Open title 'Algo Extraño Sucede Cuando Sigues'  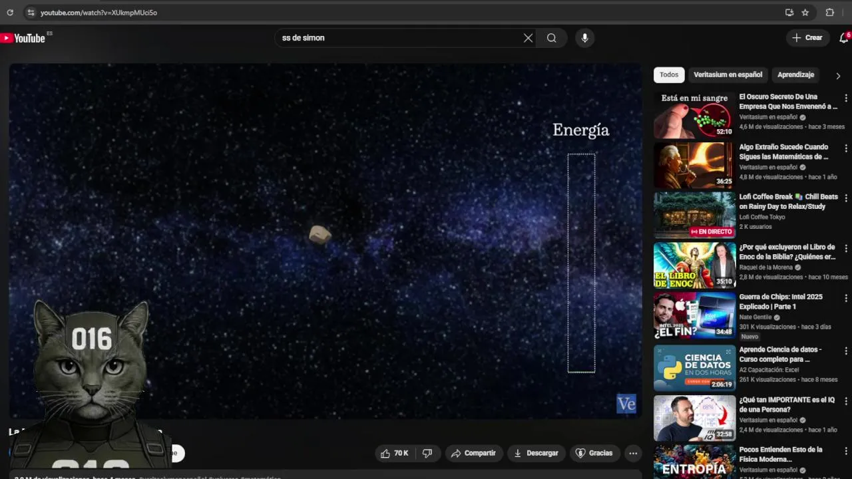(x=784, y=152)
